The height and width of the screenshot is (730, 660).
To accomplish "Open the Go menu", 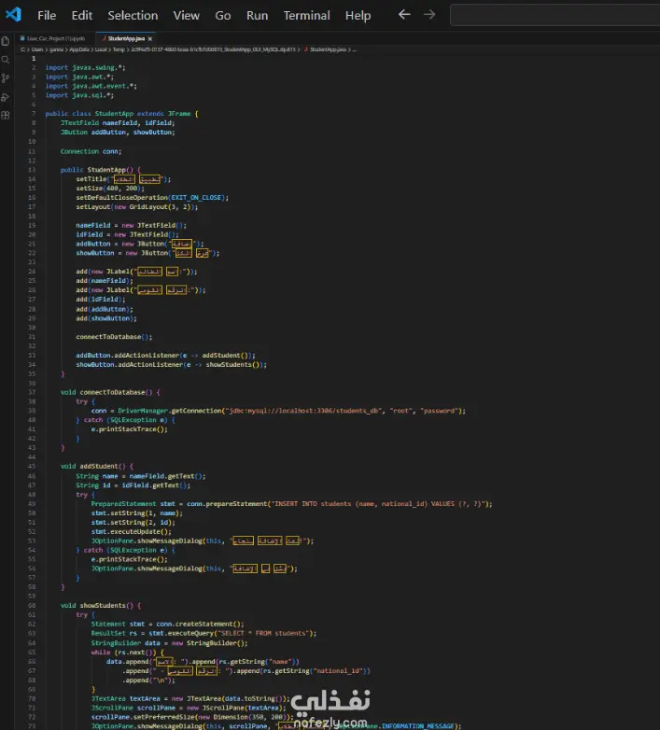I will [222, 15].
